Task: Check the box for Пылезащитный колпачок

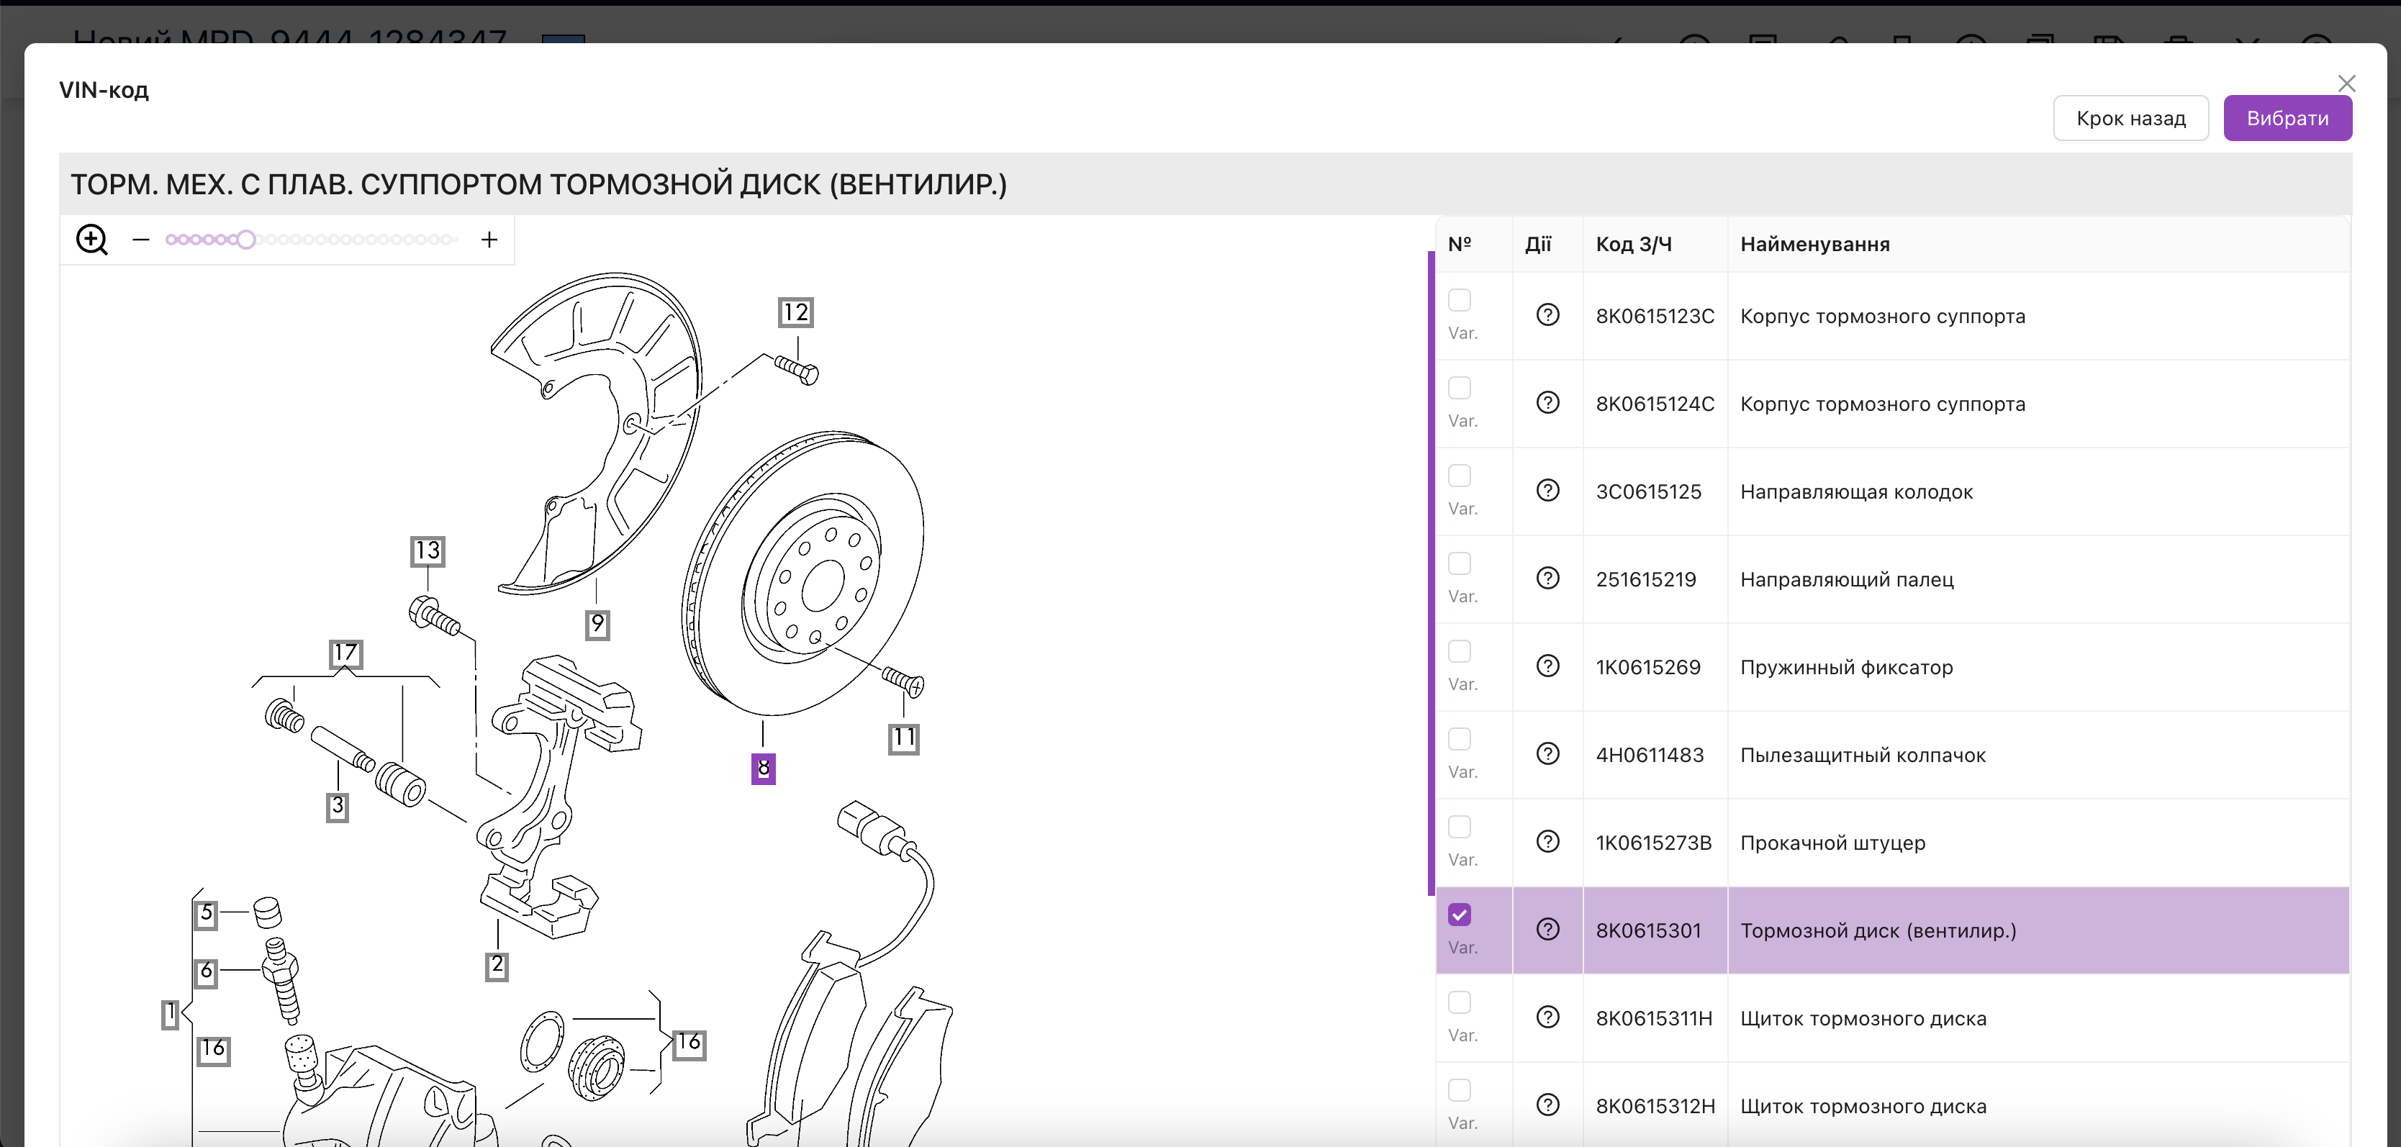Action: pyautogui.click(x=1460, y=739)
